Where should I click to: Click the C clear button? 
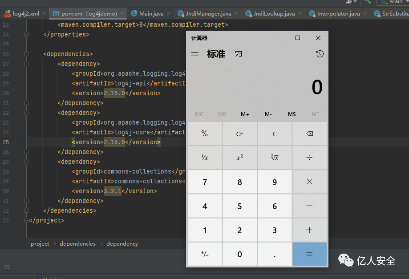(x=275, y=134)
